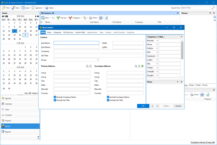This screenshot has width=217, height=145.
Task: Uncheck Include Job Title for Secondary Address
Action: (108, 100)
